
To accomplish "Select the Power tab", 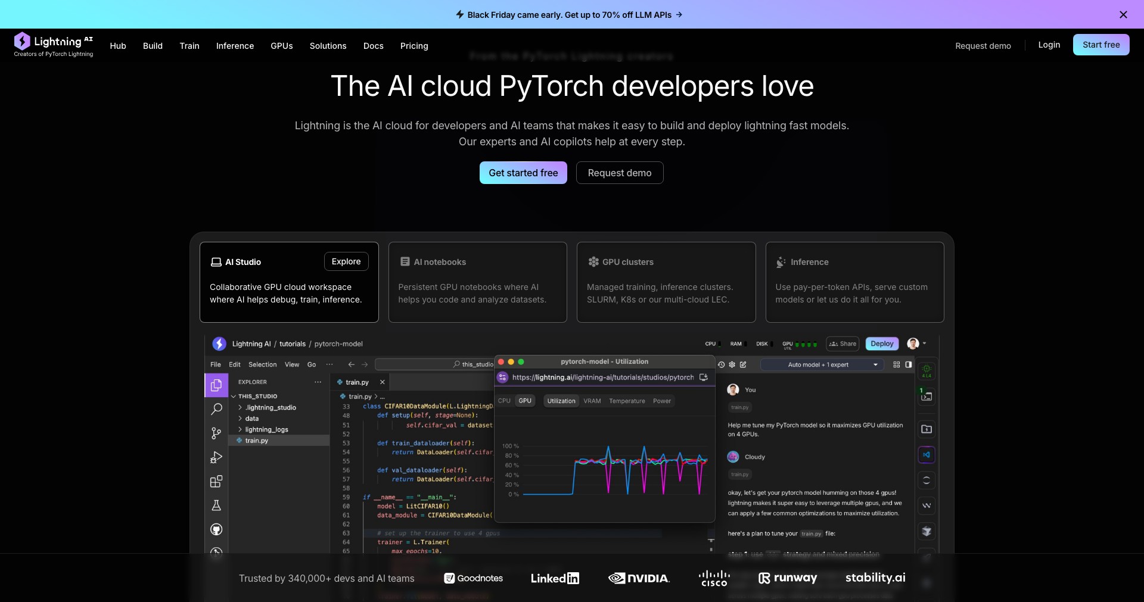I will tap(662, 401).
